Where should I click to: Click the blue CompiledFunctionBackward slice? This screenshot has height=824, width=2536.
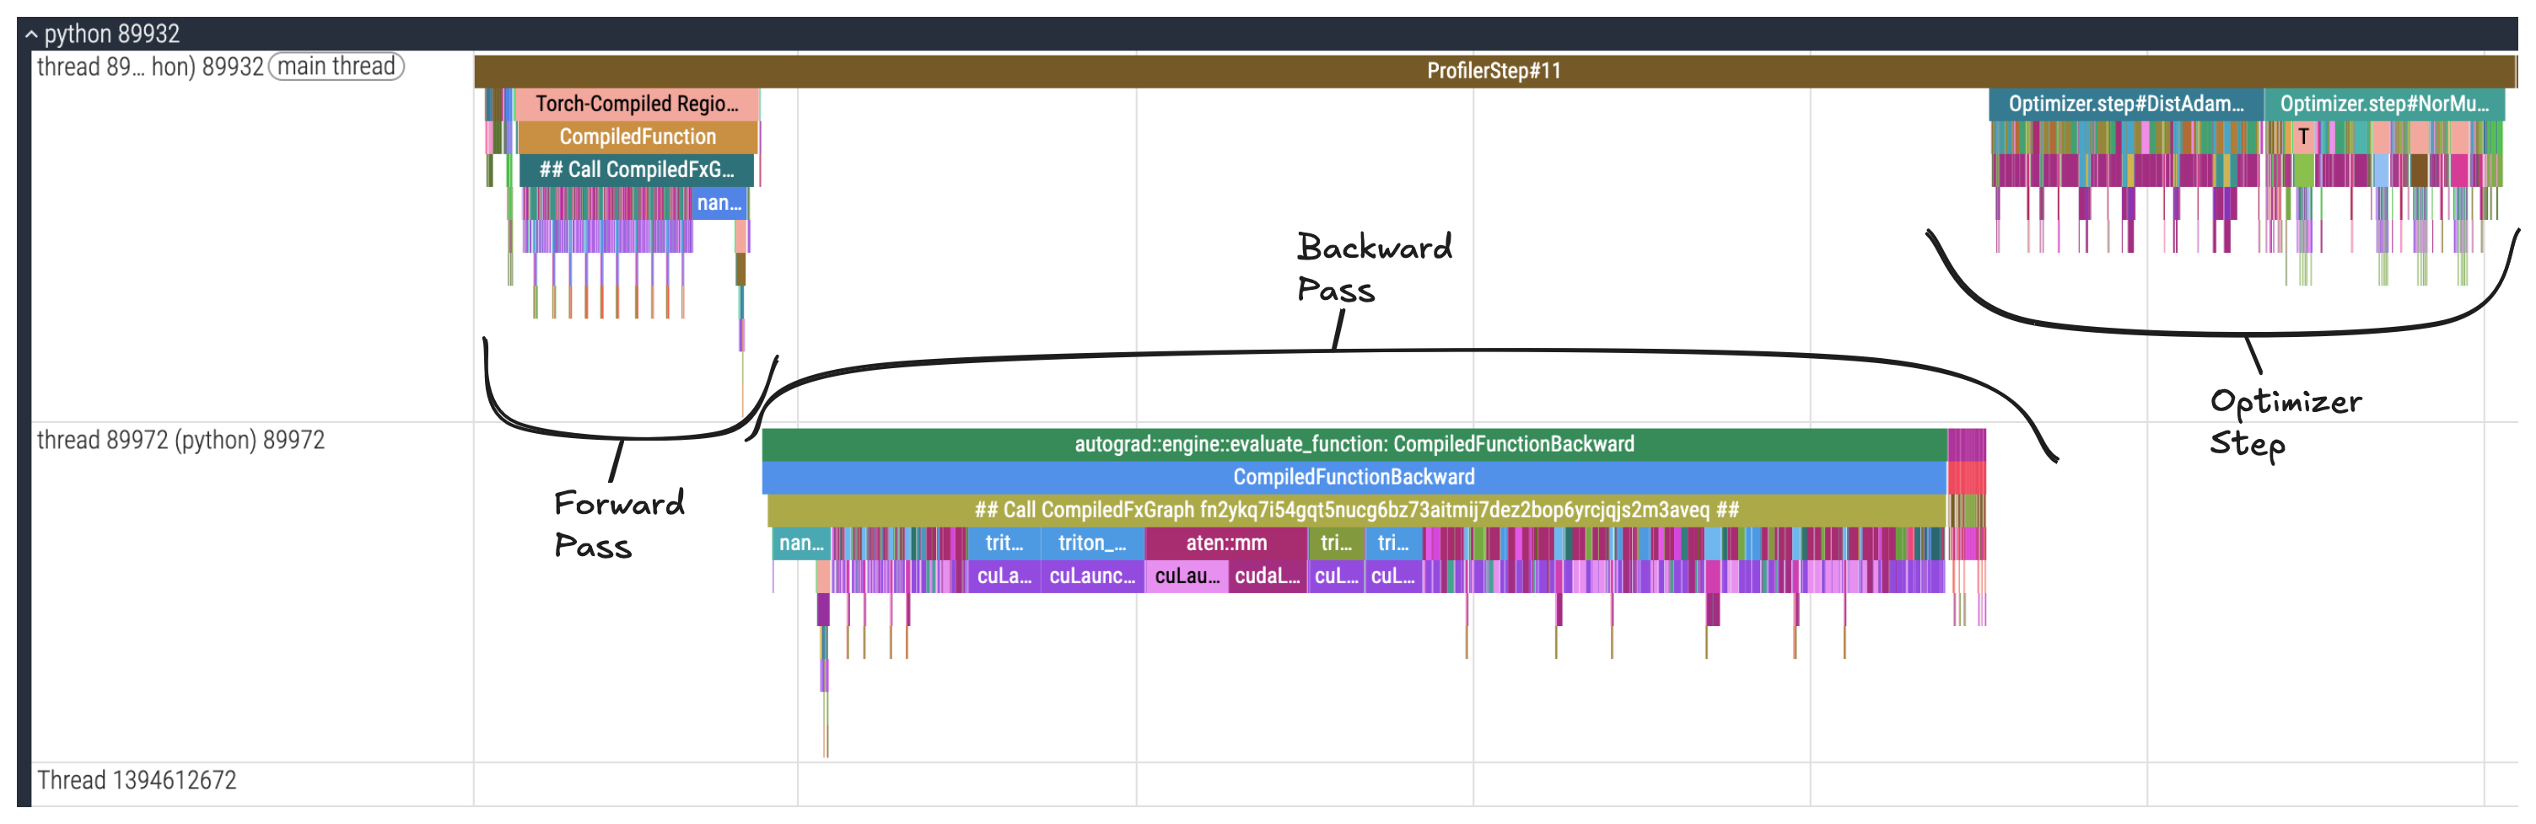1353,477
